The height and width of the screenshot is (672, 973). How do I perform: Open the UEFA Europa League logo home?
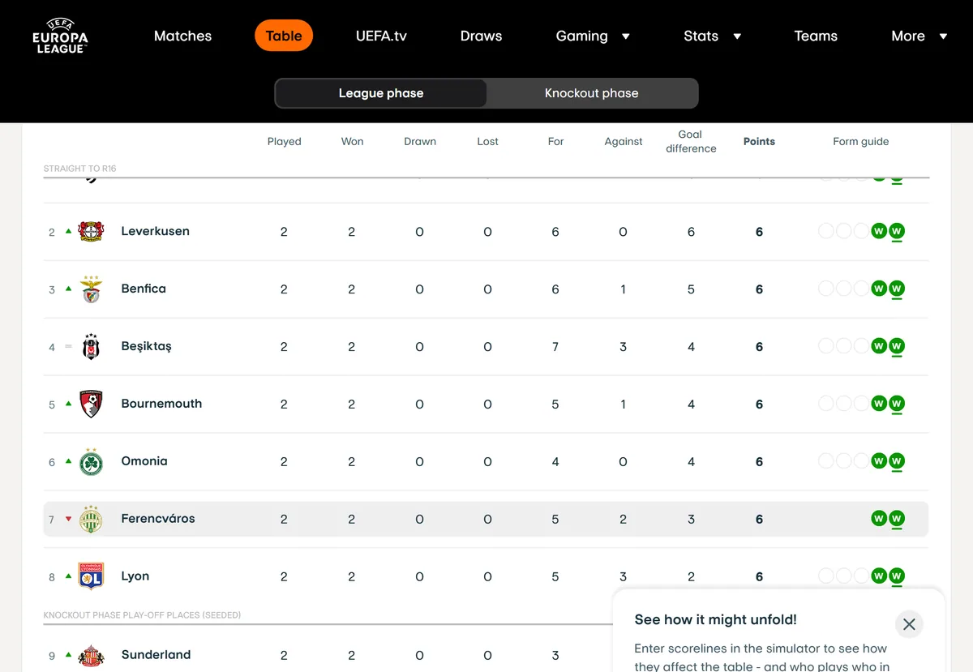[x=60, y=36]
